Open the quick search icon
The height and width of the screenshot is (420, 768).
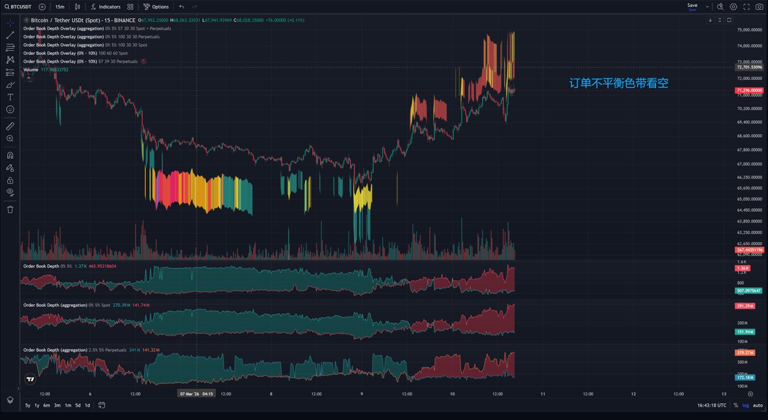(720, 6)
